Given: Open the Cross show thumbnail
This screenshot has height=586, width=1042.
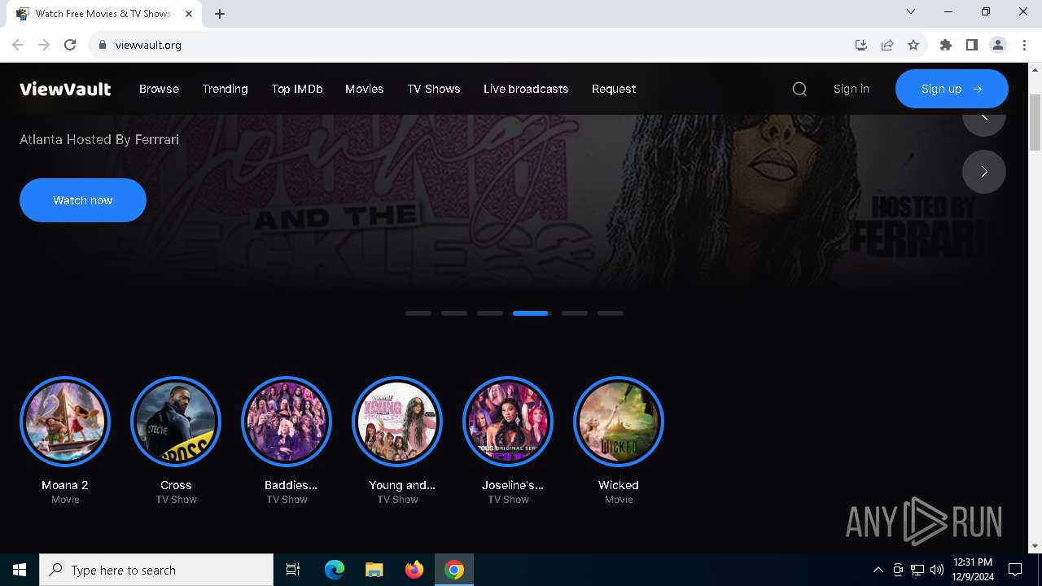Looking at the screenshot, I should pos(176,422).
